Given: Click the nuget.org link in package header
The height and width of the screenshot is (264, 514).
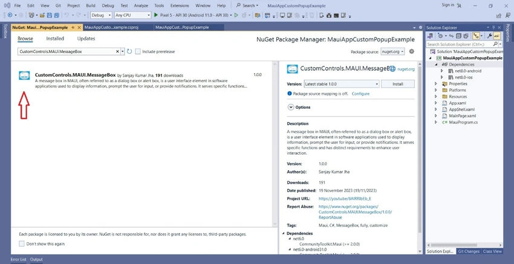Looking at the screenshot, I should (406, 69).
